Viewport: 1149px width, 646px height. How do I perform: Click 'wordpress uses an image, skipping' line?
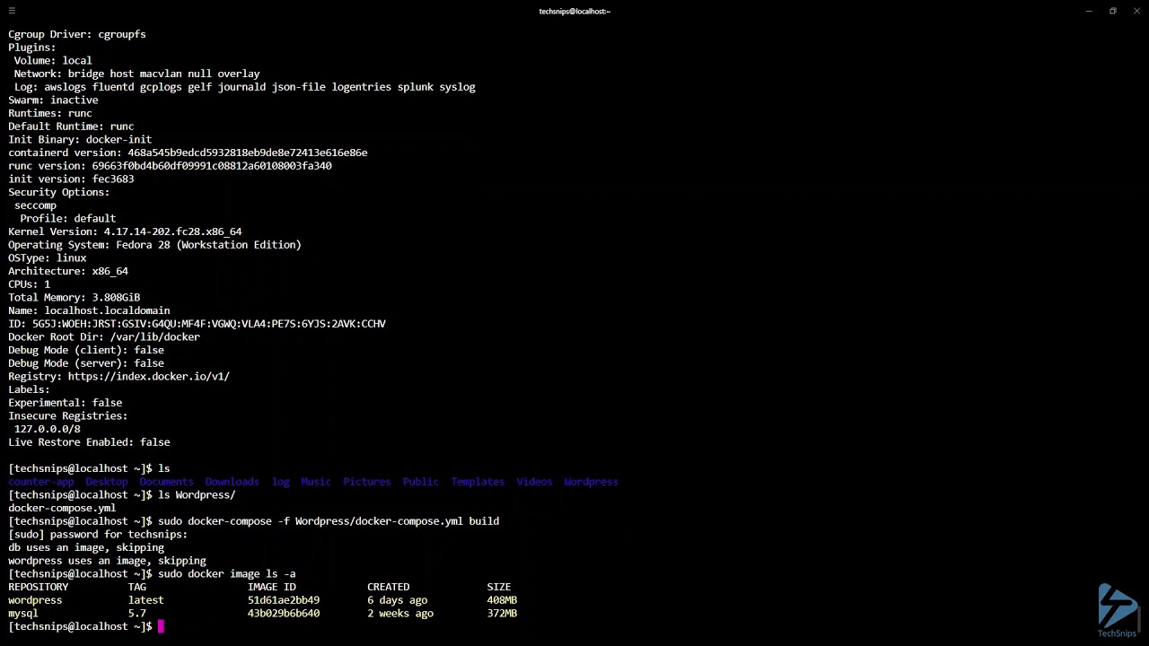107,561
